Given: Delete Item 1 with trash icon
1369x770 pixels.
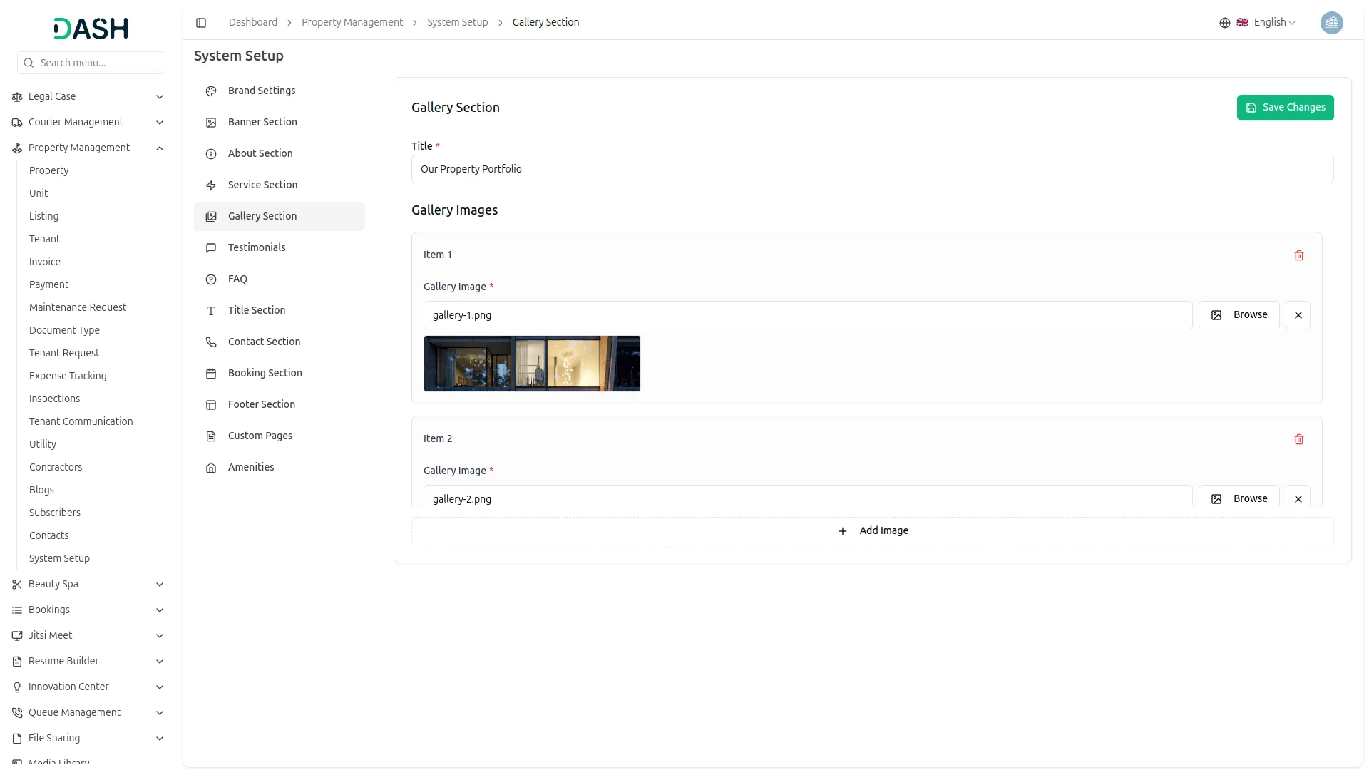Looking at the screenshot, I should 1298,255.
